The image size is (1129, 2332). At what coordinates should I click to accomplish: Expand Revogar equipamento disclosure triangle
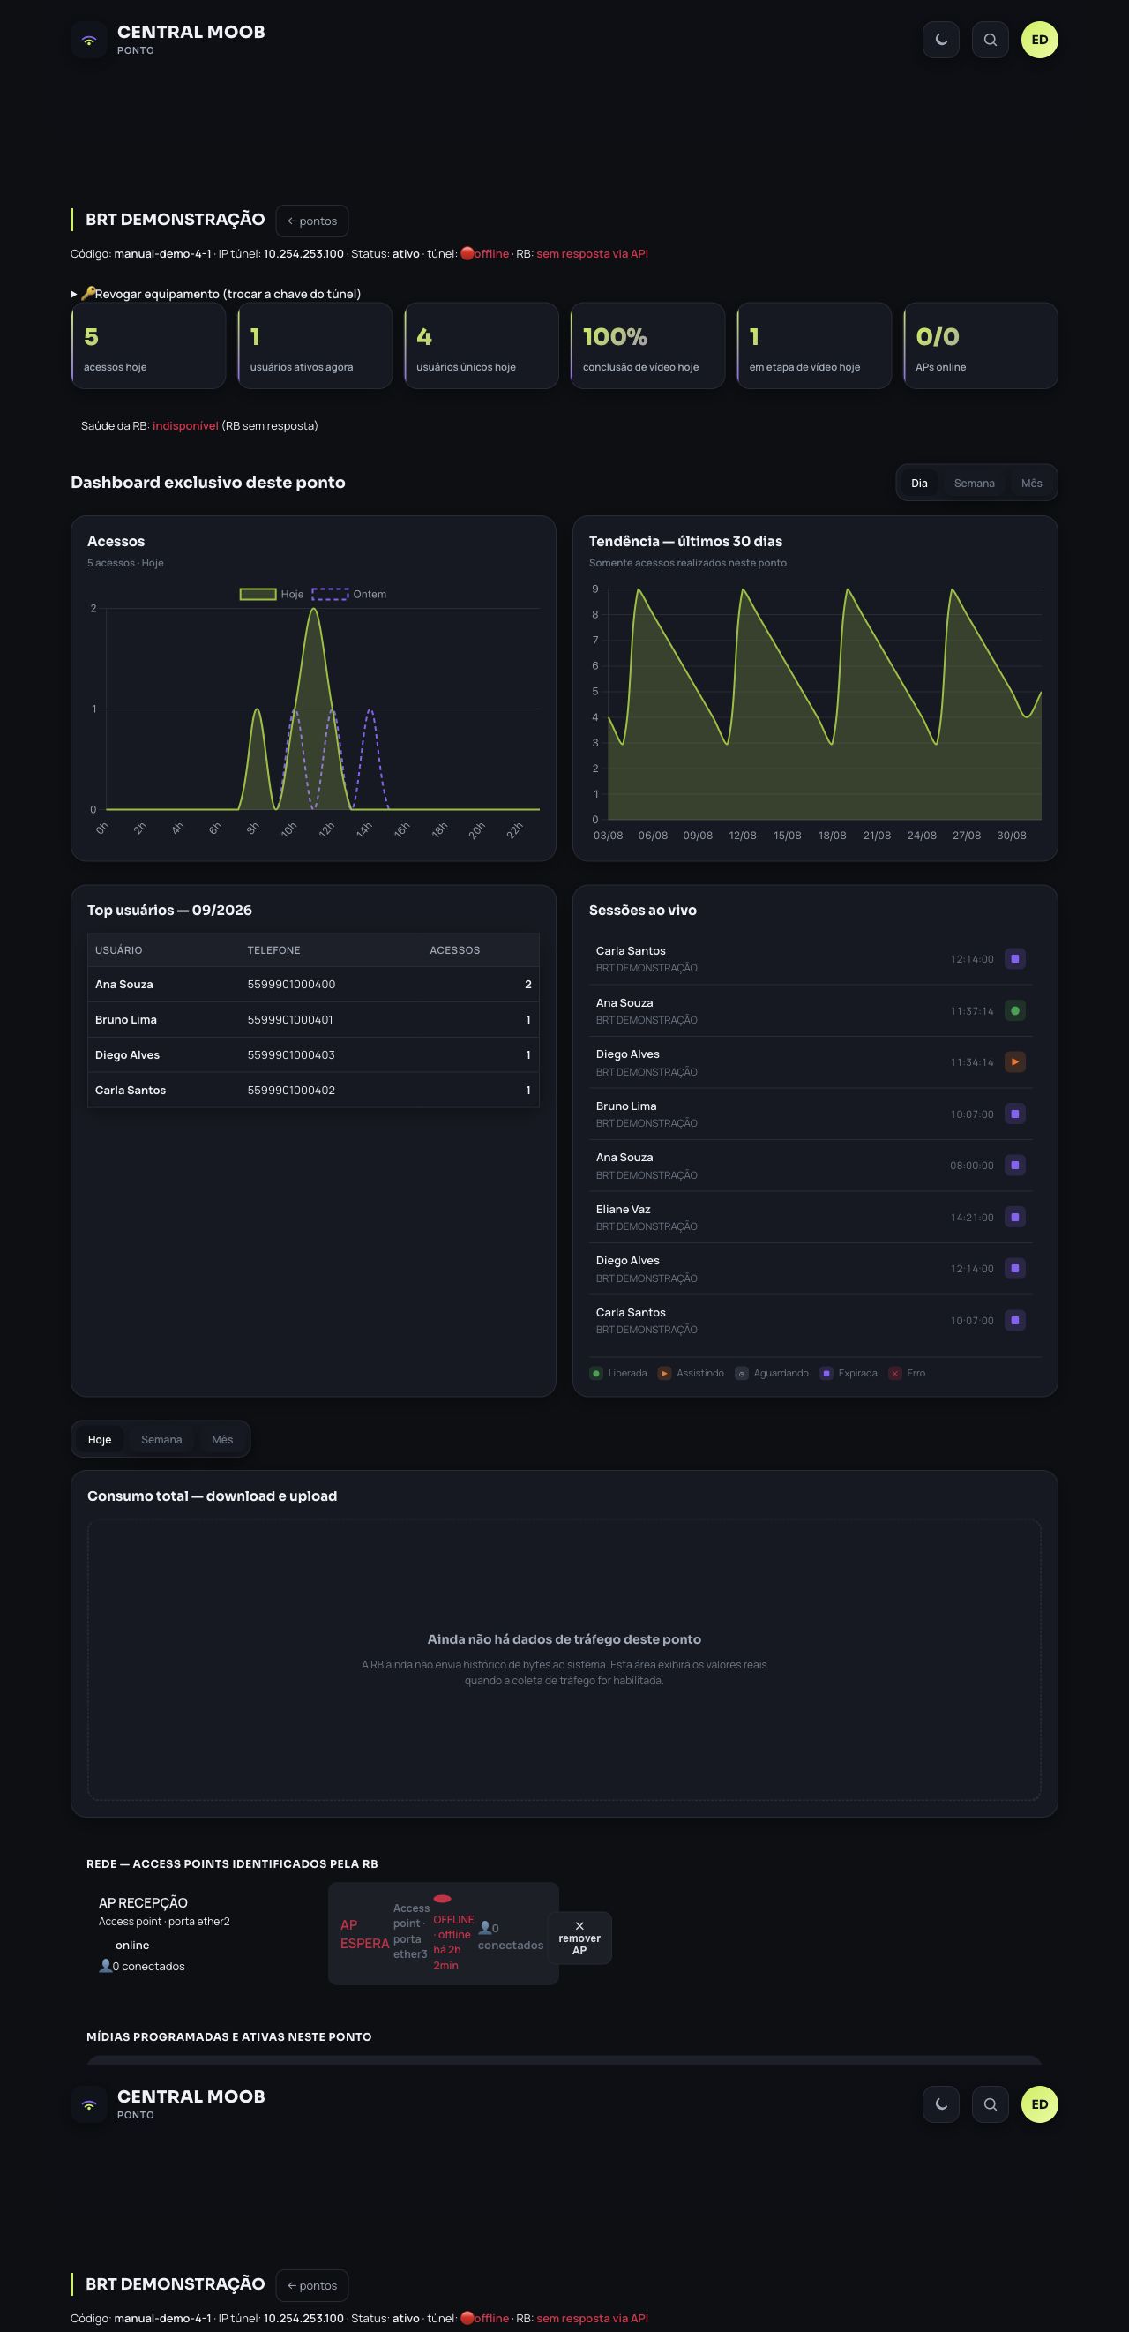coord(74,294)
